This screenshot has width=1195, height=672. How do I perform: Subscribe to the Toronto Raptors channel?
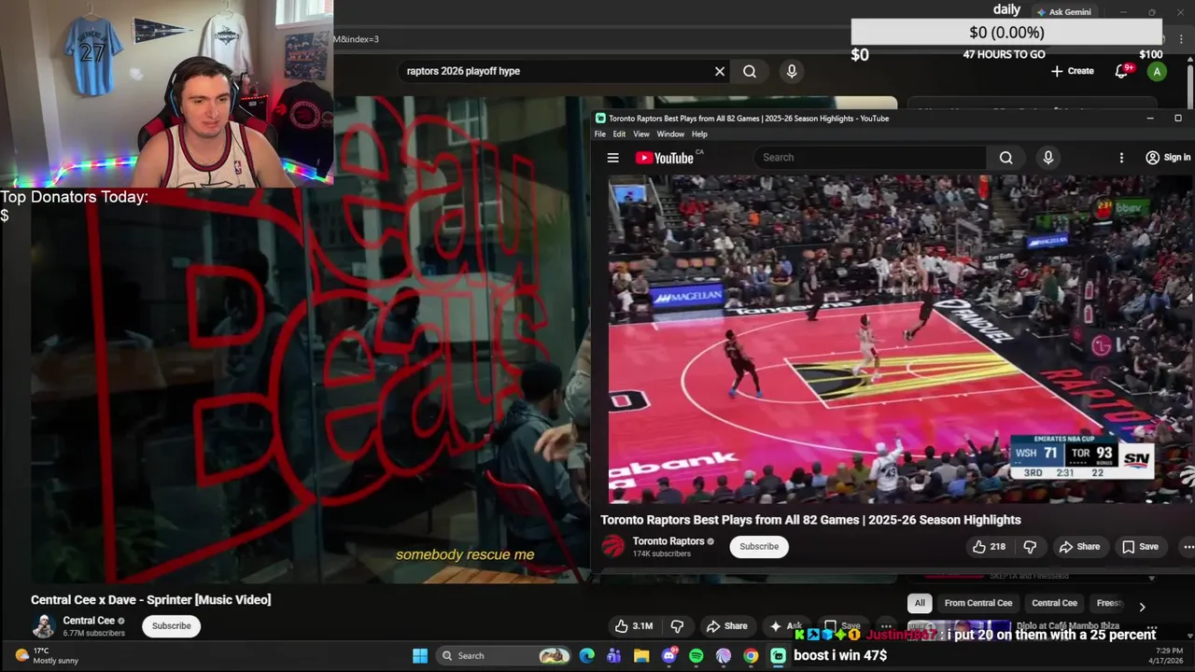point(759,547)
